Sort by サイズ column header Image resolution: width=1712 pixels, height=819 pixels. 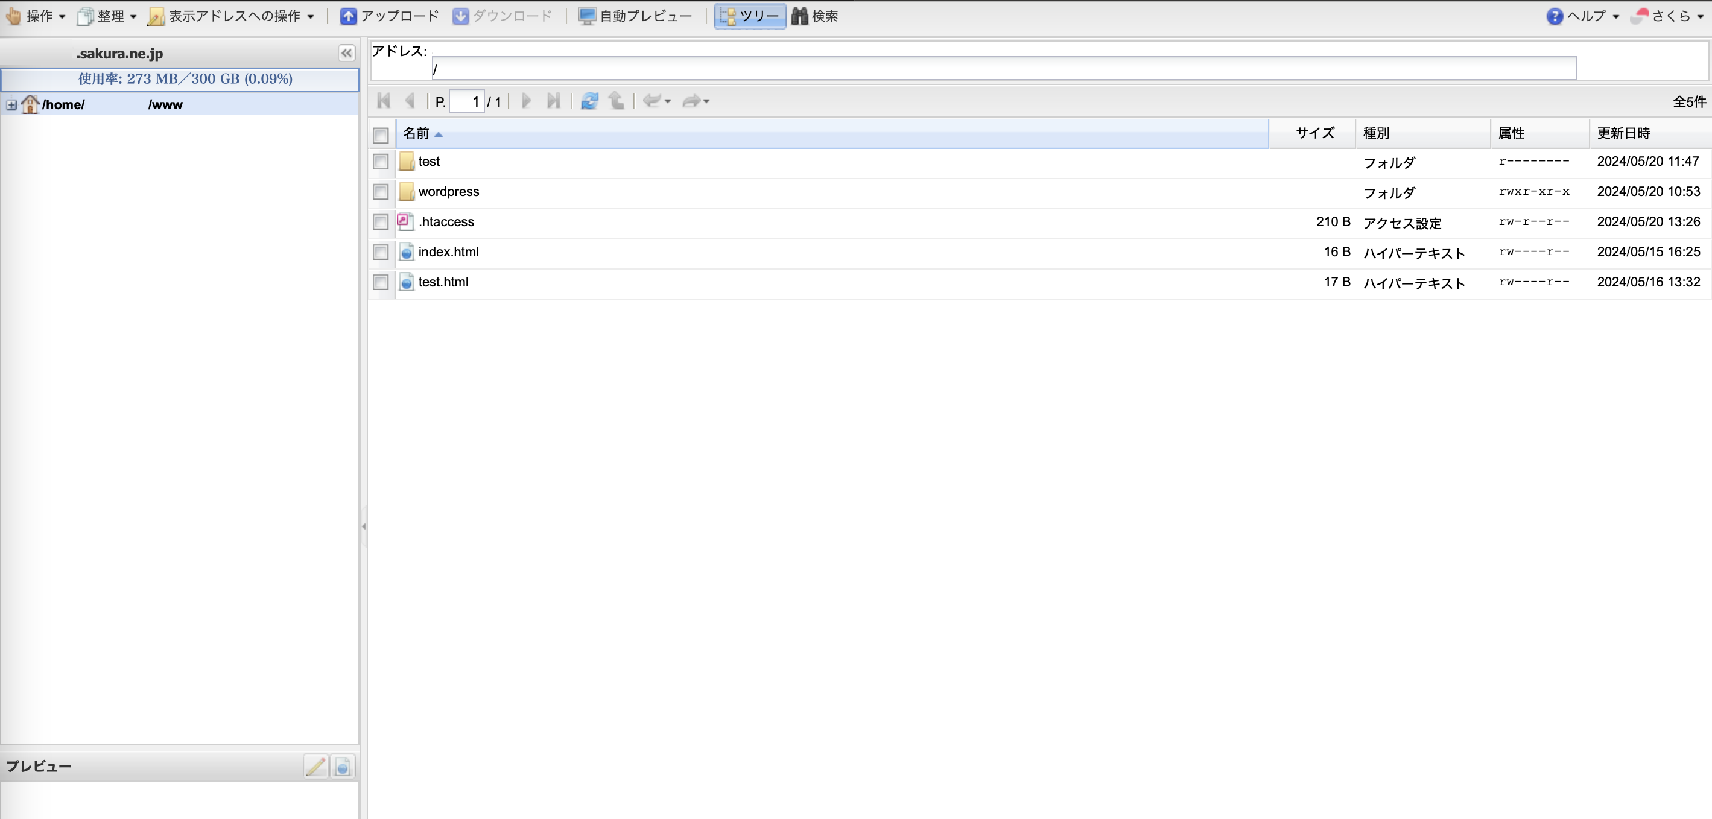point(1313,133)
